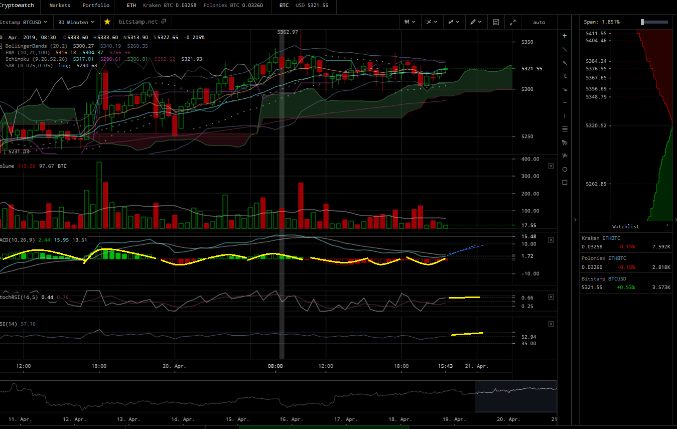Click the 08:00 highlighted time axis label
This screenshot has height=429, width=677.
coord(275,366)
